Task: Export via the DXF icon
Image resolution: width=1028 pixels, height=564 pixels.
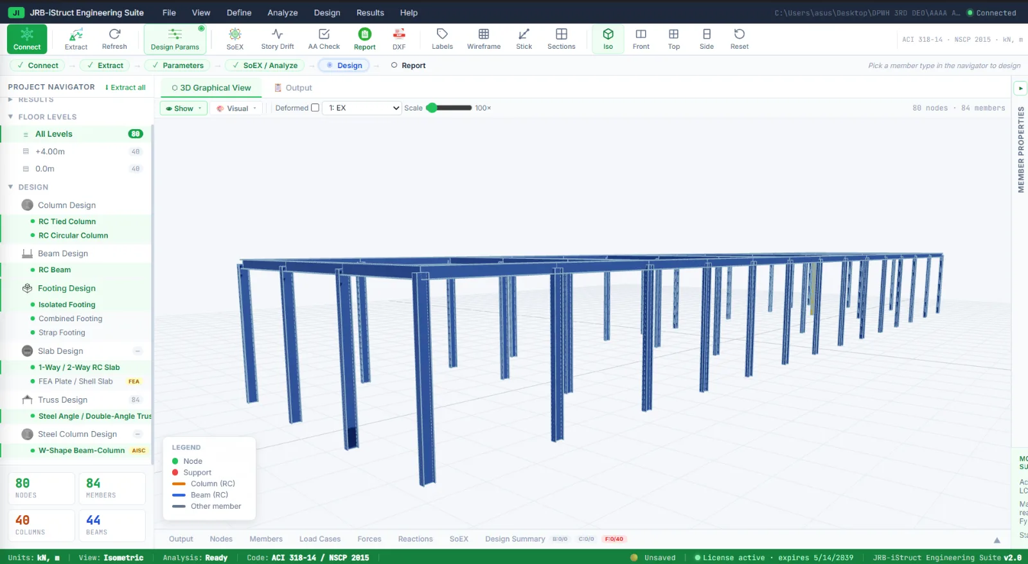Action: pos(399,39)
